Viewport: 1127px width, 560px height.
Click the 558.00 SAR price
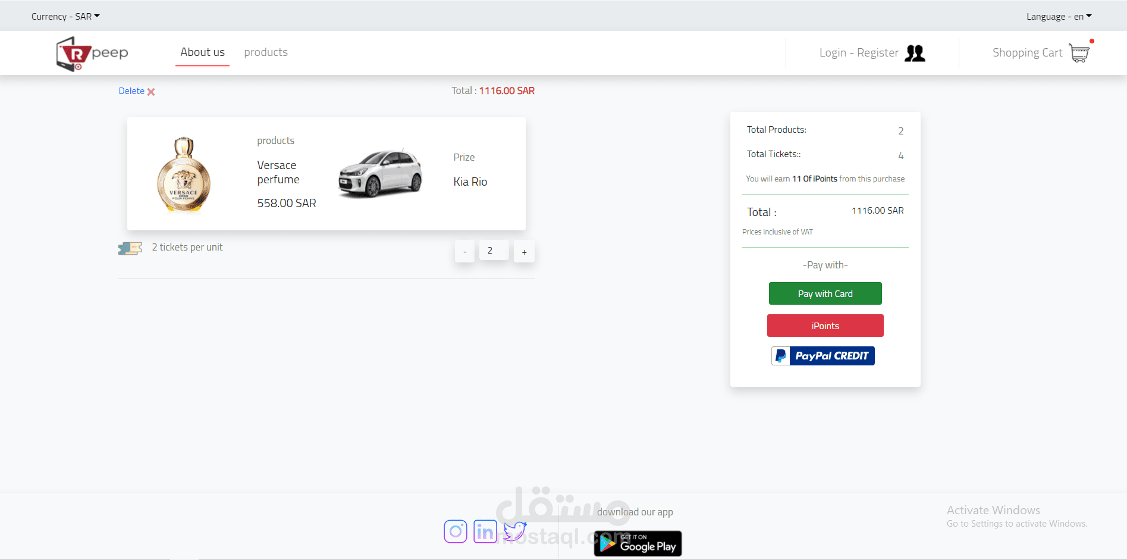point(287,204)
